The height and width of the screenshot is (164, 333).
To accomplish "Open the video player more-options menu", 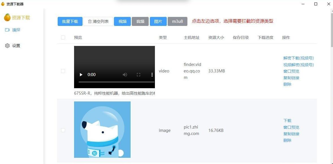I will pos(152,75).
